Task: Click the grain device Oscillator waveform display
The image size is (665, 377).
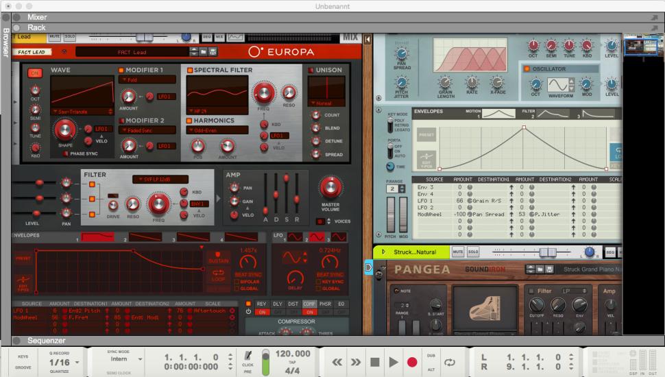Action: [557, 85]
